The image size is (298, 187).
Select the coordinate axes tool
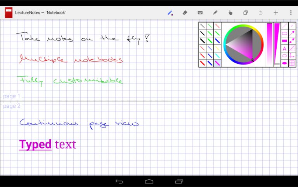292,56
